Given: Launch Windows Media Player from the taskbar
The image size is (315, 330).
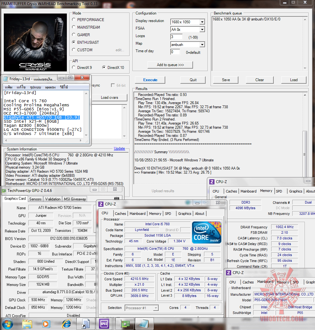Looking at the screenshot, I should [46, 324].
